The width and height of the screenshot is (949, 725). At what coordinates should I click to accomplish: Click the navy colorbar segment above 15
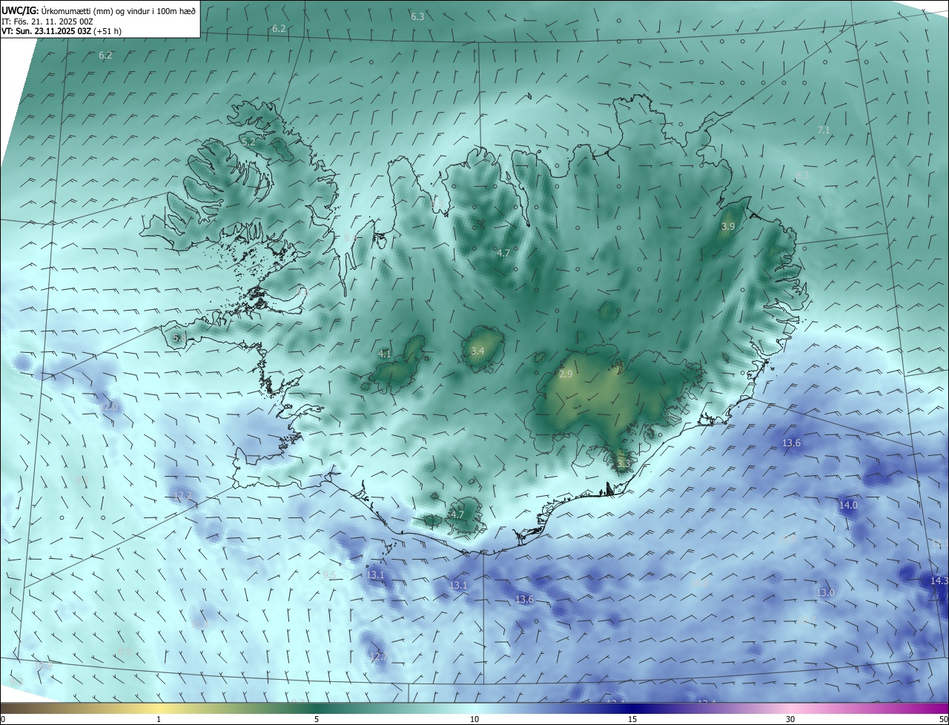tap(632, 708)
